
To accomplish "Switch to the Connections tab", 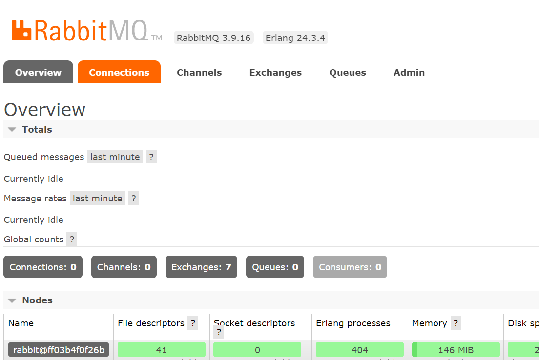I will coord(119,72).
